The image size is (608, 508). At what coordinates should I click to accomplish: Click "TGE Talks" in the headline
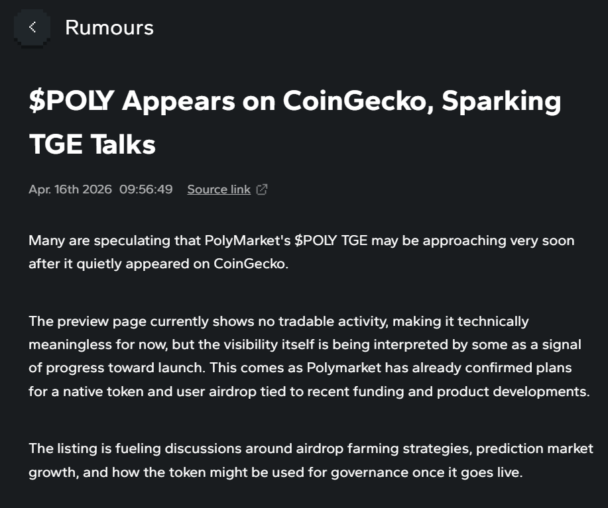click(x=92, y=144)
